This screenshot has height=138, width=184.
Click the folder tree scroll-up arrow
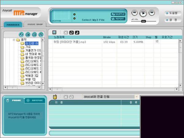tap(43, 40)
